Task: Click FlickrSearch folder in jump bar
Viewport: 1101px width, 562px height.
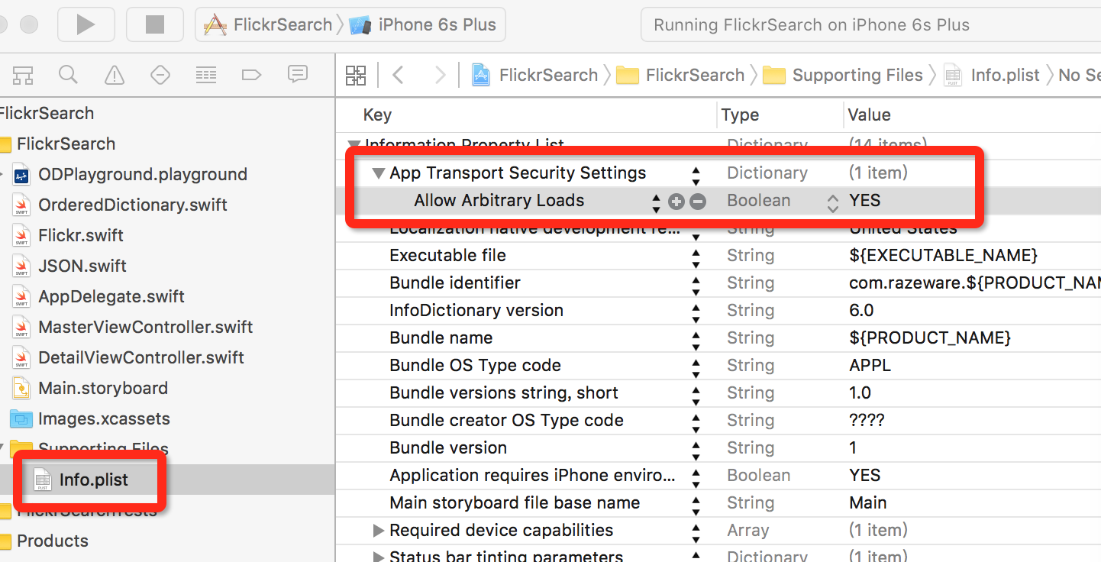Action: [680, 75]
